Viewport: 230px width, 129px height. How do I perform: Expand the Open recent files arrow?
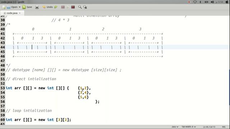point(19,7)
